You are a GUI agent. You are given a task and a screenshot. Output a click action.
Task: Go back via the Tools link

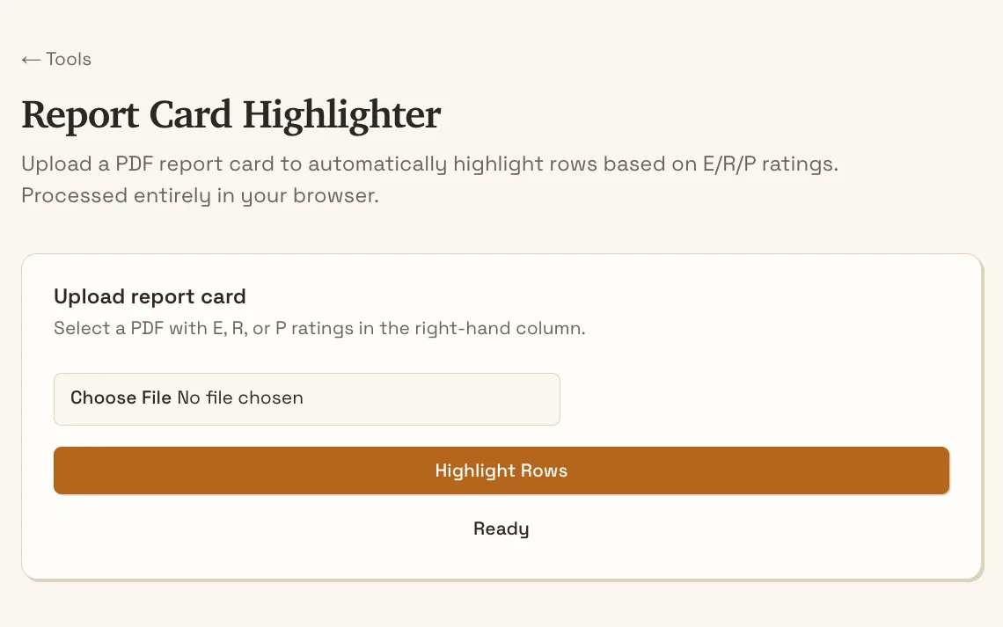pyautogui.click(x=56, y=60)
